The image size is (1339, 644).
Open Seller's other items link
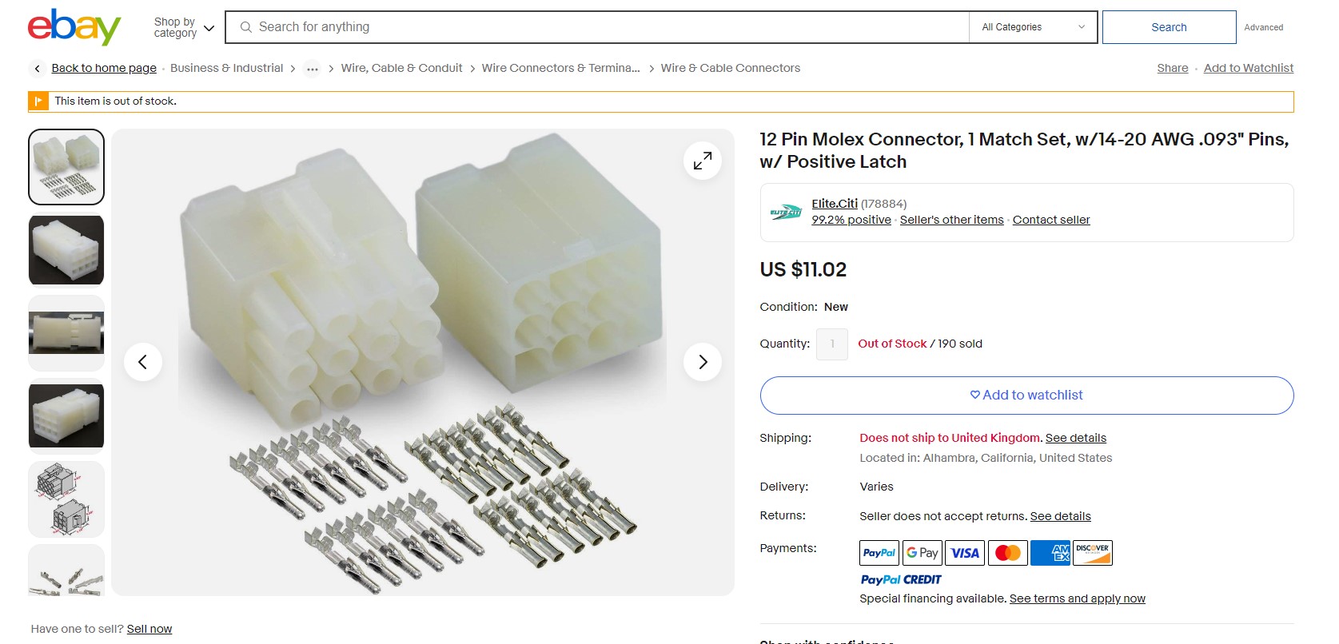coord(951,220)
